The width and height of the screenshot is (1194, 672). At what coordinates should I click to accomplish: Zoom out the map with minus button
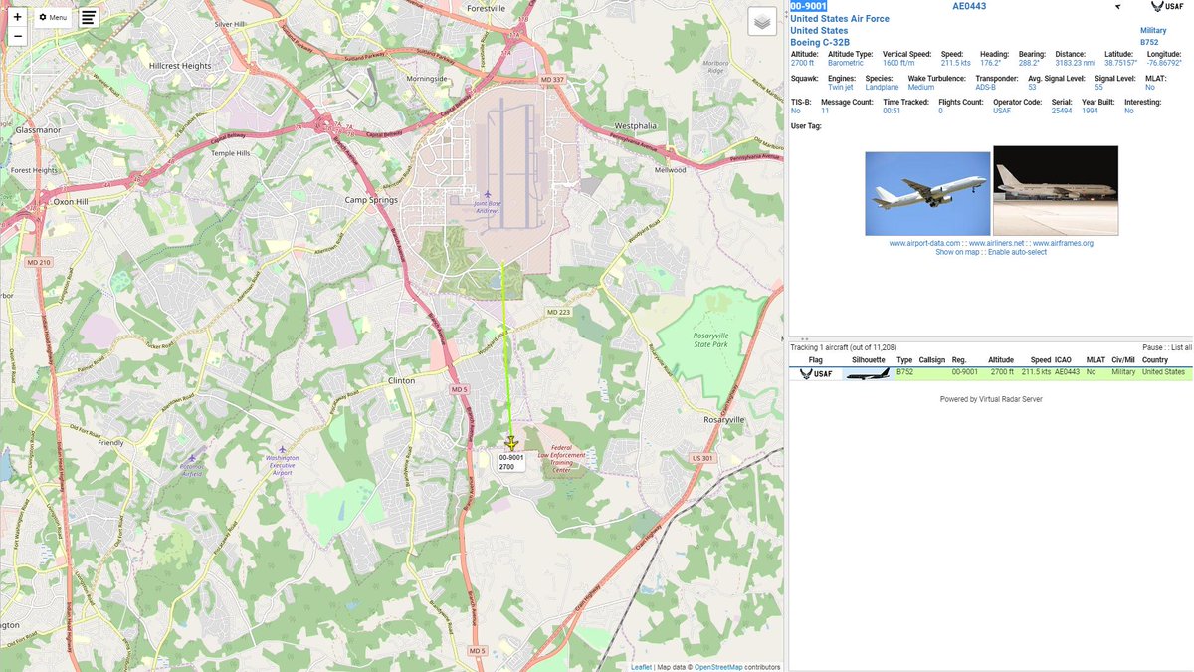pos(17,37)
